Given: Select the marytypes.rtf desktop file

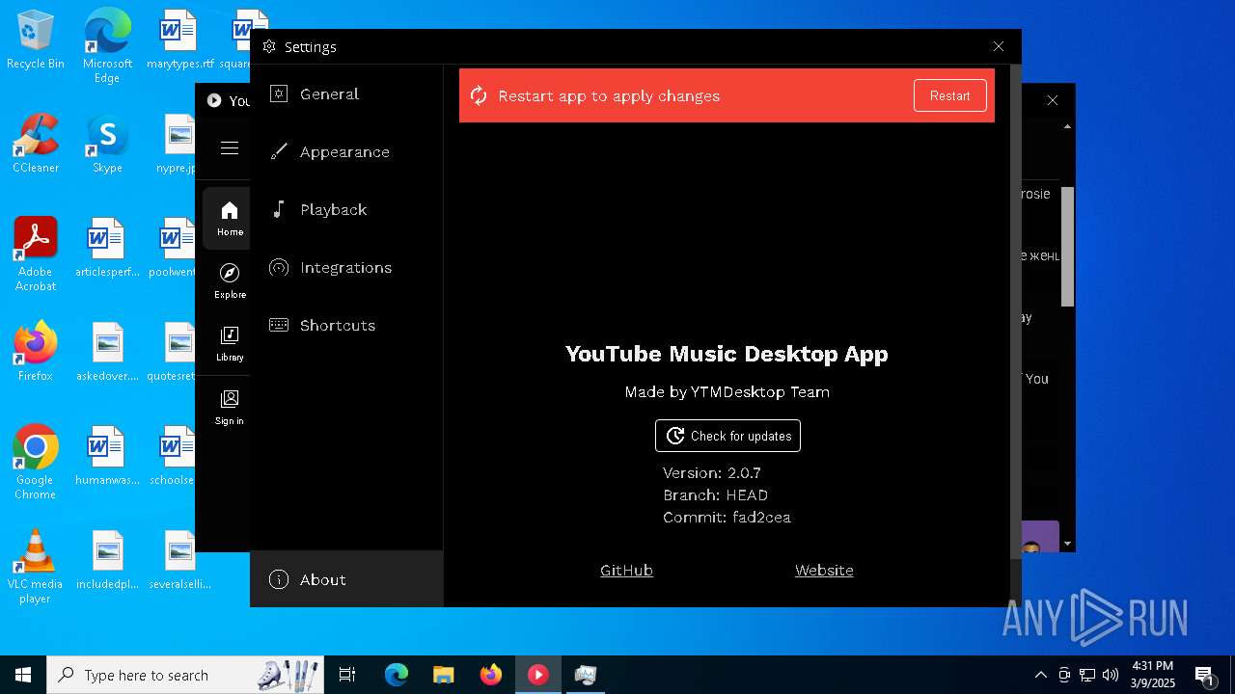Looking at the screenshot, I should [179, 40].
